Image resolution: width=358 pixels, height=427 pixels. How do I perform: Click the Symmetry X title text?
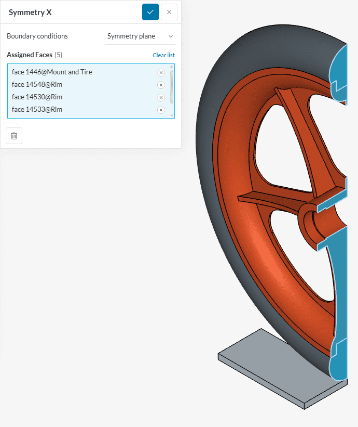[x=30, y=12]
